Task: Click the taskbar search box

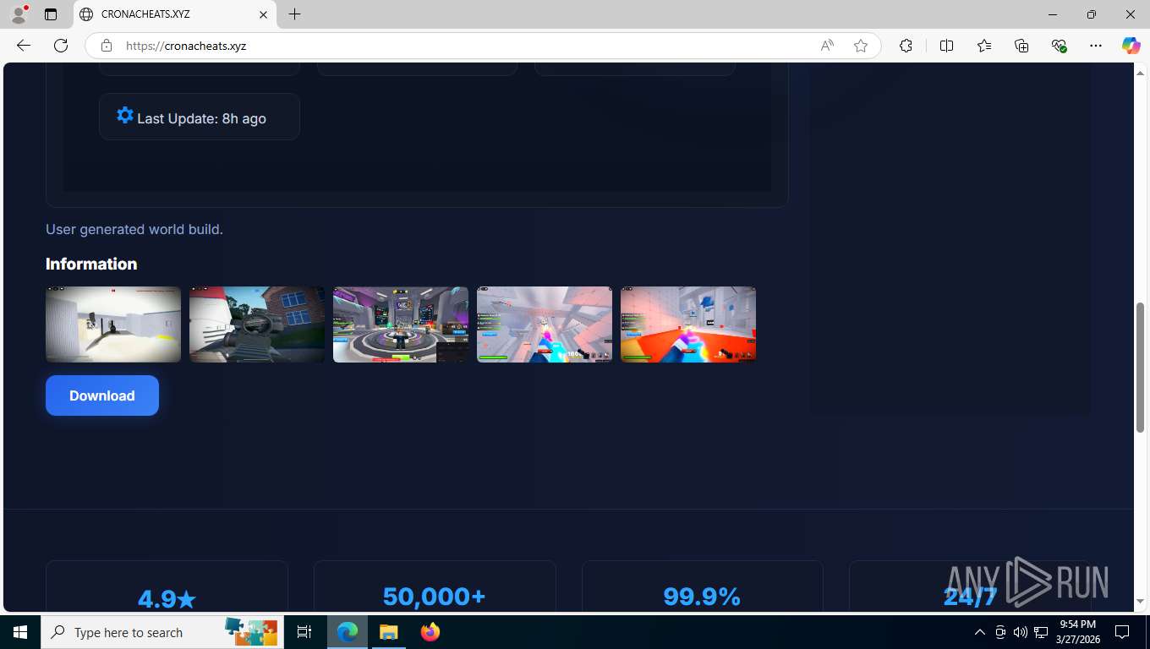Action: coord(162,632)
